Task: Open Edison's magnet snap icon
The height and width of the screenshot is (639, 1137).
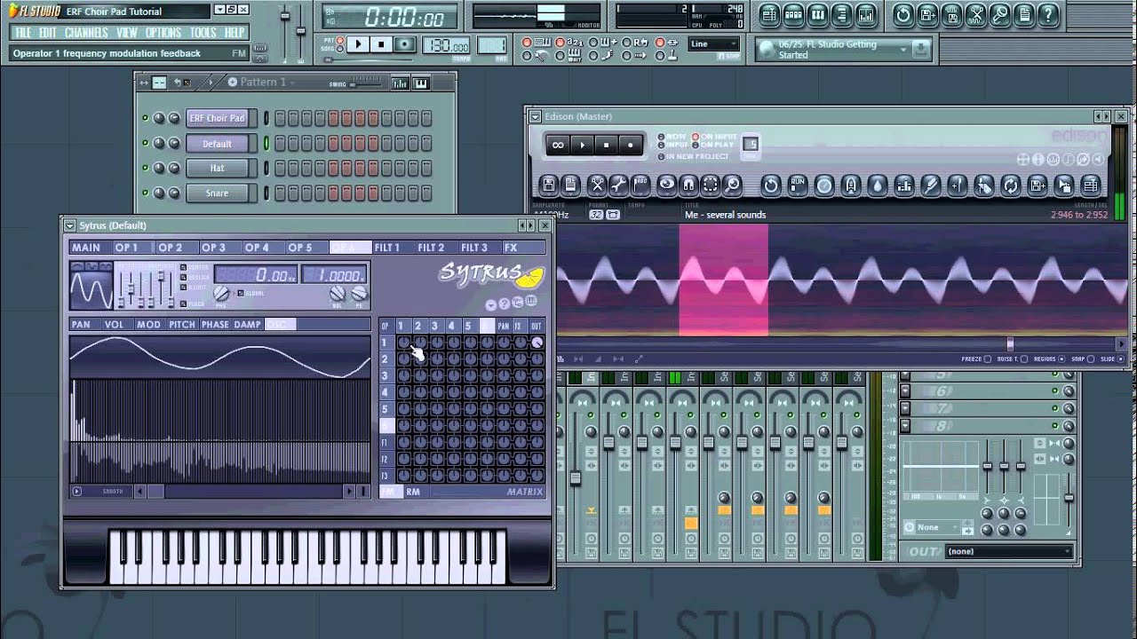Action: point(688,185)
